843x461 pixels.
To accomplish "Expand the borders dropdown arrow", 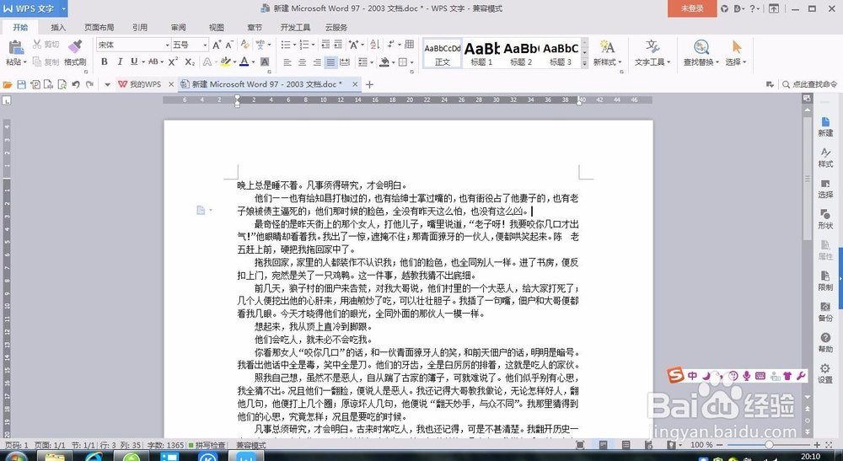I will [x=412, y=62].
